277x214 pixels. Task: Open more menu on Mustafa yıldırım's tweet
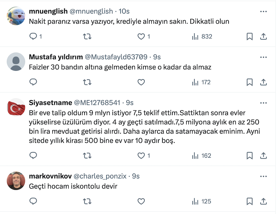click(x=263, y=57)
